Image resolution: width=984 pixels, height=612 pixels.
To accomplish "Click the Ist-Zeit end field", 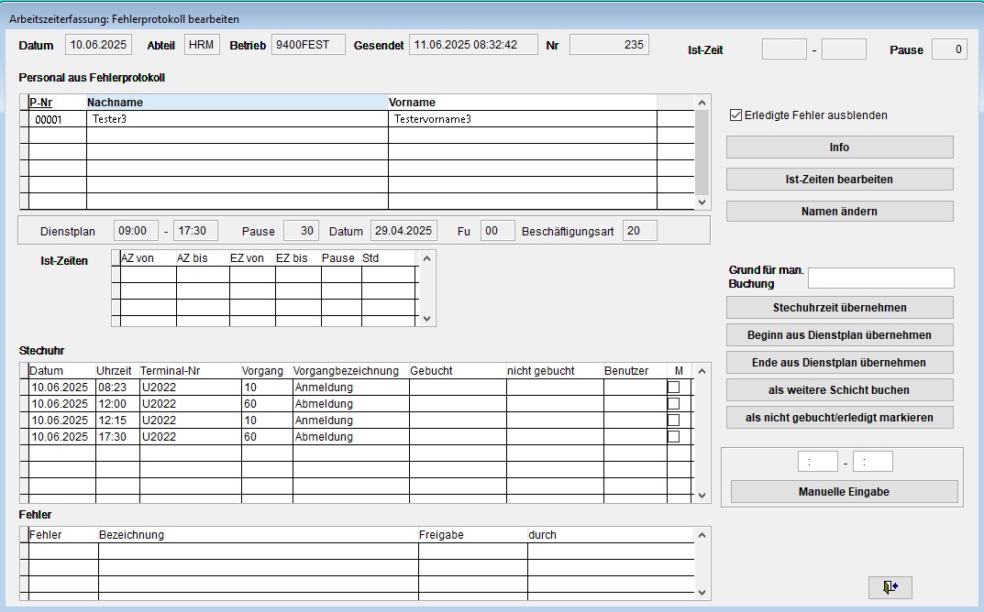I will click(x=844, y=49).
